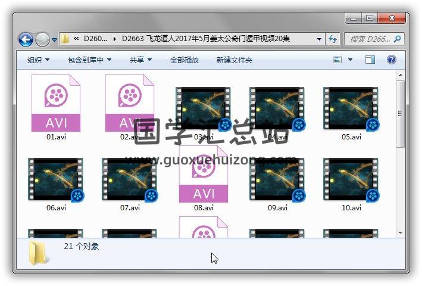Click the 01.avi file name label
The height and width of the screenshot is (286, 422).
click(56, 137)
